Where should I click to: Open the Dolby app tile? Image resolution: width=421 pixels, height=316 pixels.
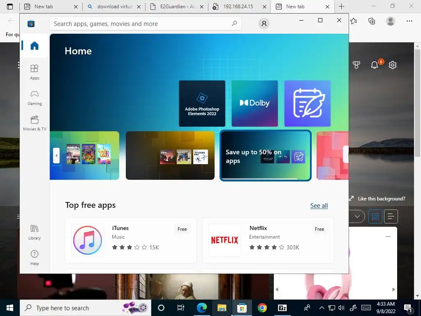[254, 103]
